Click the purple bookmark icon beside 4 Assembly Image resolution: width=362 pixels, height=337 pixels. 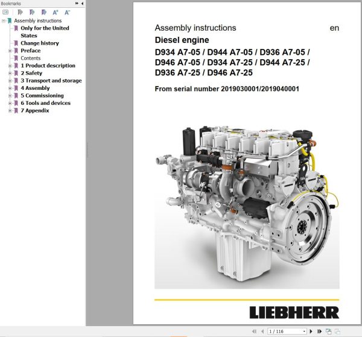coord(16,88)
